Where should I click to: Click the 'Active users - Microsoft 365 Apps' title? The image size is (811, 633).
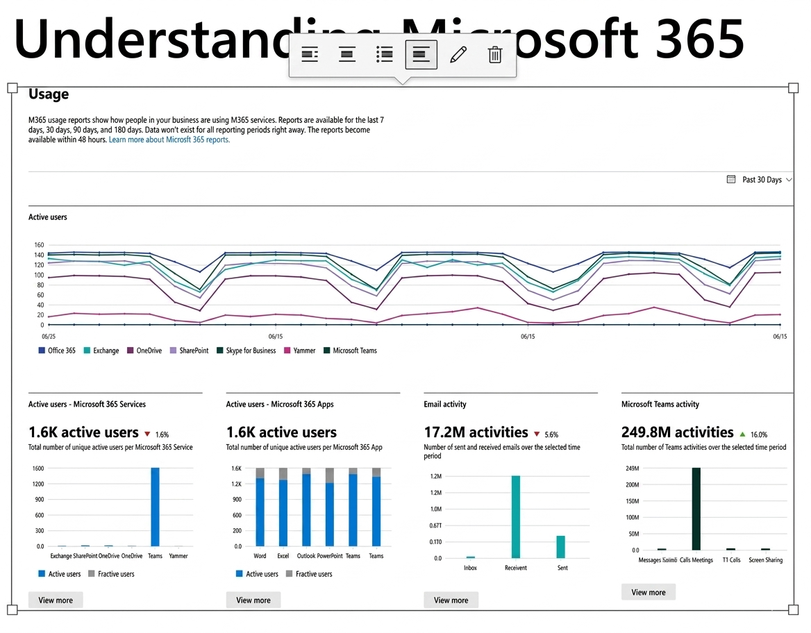pyautogui.click(x=280, y=405)
